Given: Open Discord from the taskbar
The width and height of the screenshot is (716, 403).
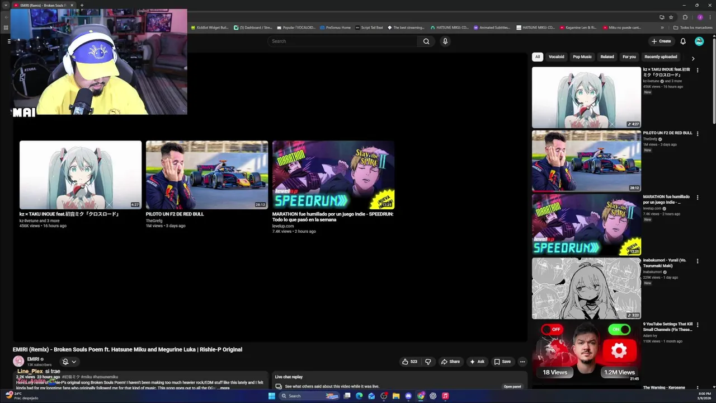Looking at the screenshot, I should (408, 396).
